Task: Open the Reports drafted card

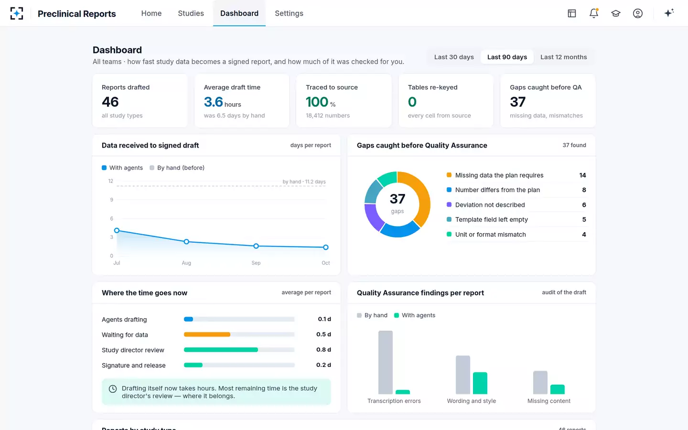Action: coord(140,100)
